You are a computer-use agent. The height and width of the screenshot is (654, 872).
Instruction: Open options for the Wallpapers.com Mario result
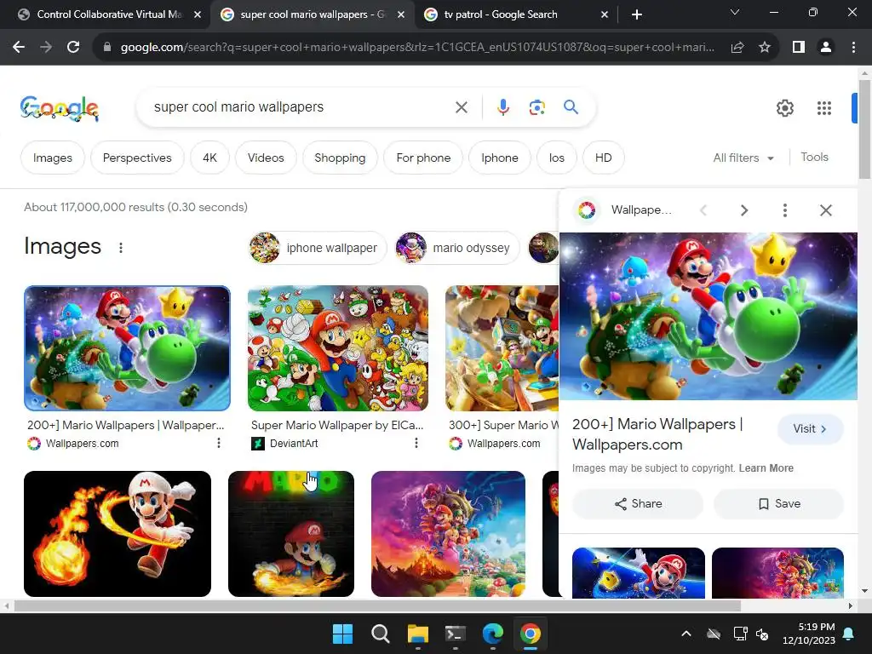click(219, 443)
